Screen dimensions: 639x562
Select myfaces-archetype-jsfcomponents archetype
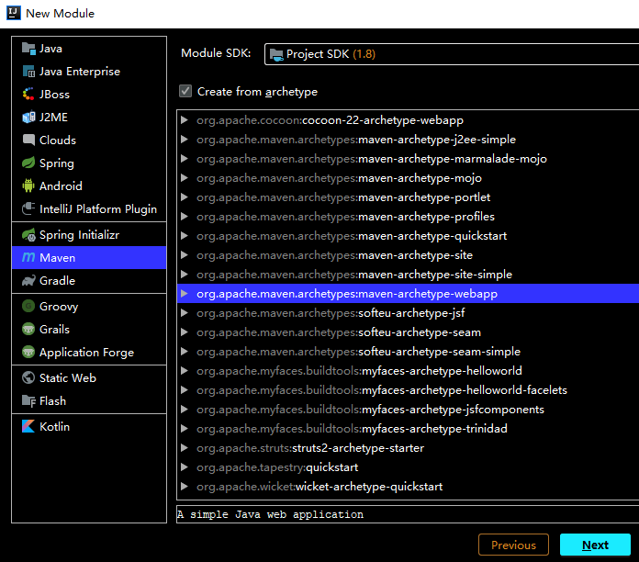coord(408,410)
